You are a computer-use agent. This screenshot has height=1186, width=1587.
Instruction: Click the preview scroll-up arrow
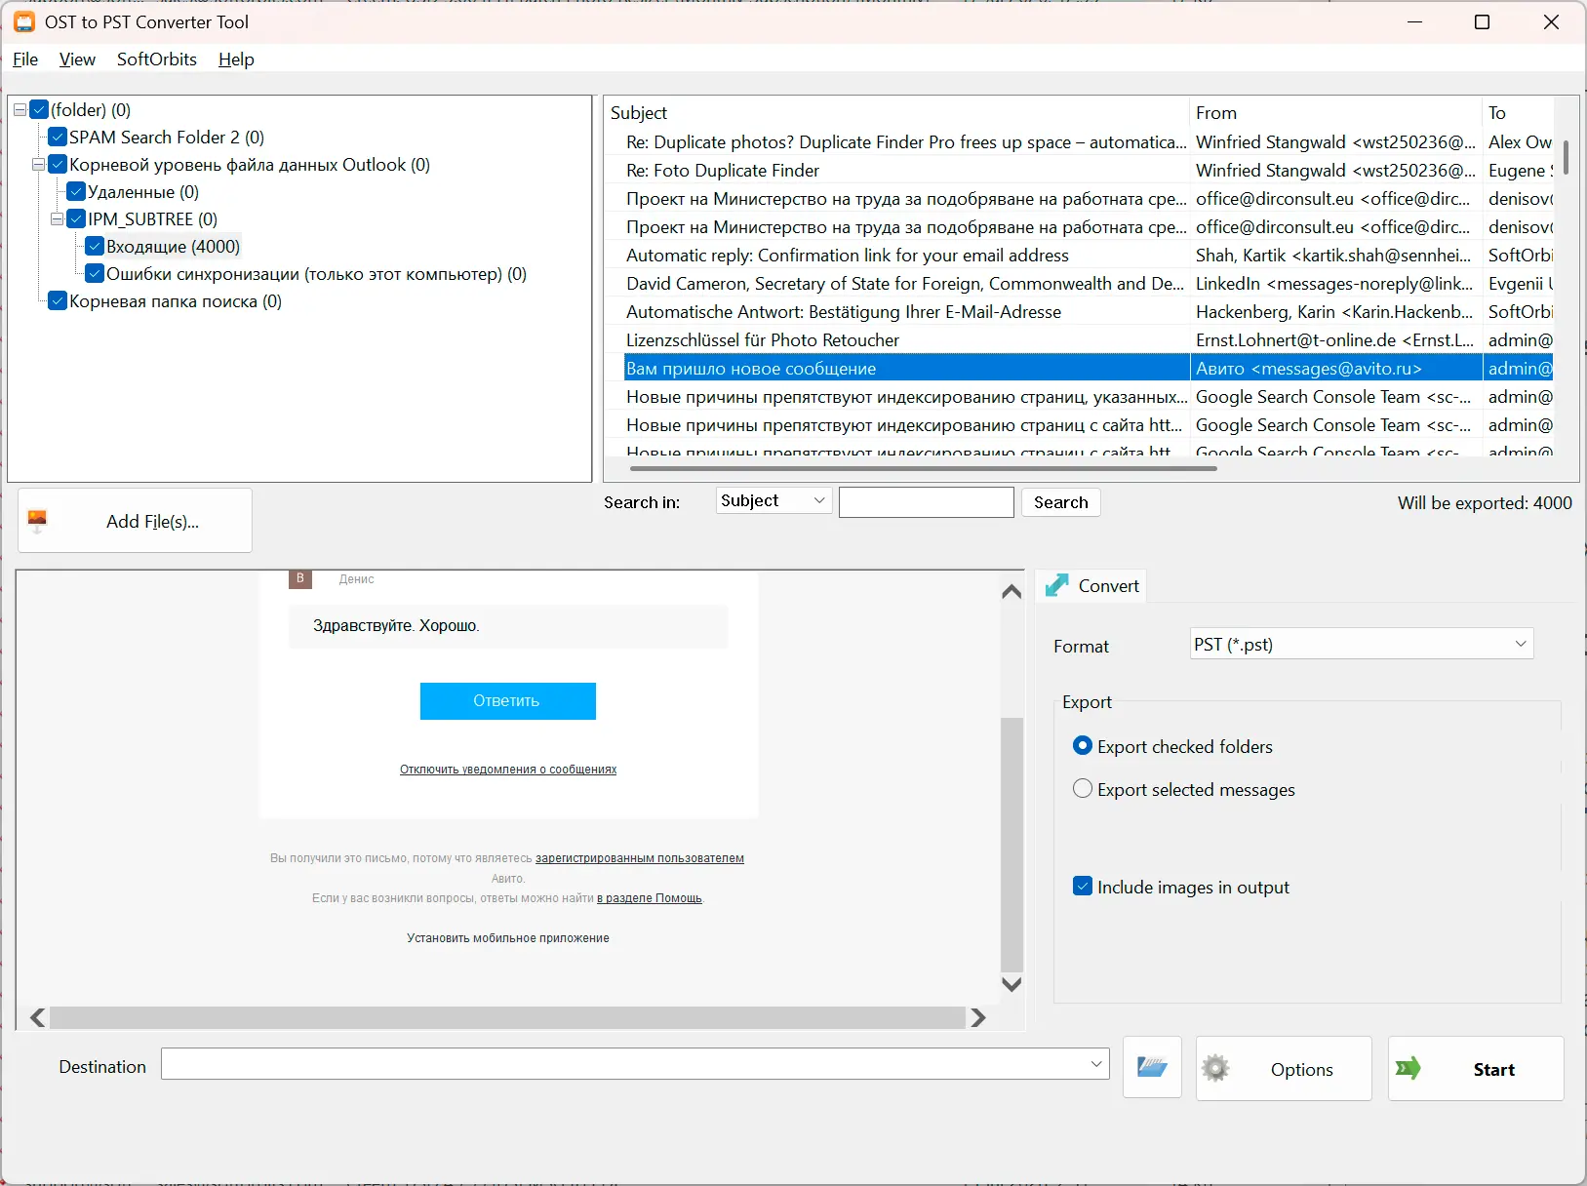1012,591
